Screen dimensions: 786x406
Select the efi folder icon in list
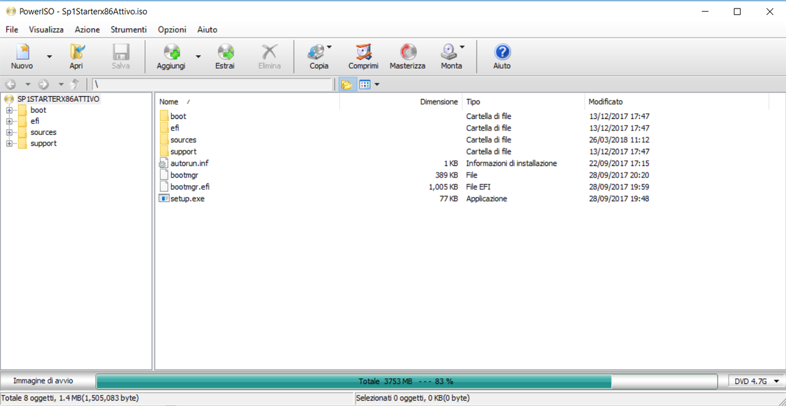[x=164, y=128]
